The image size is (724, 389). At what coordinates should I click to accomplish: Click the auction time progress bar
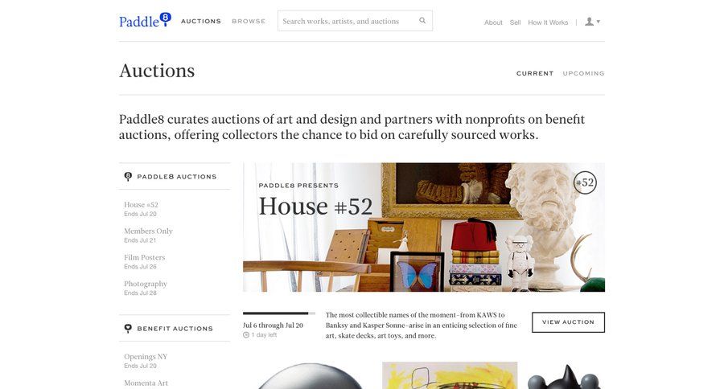(x=279, y=313)
